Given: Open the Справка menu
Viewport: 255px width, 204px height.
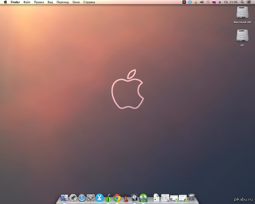Looking at the screenshot, I should point(89,2).
